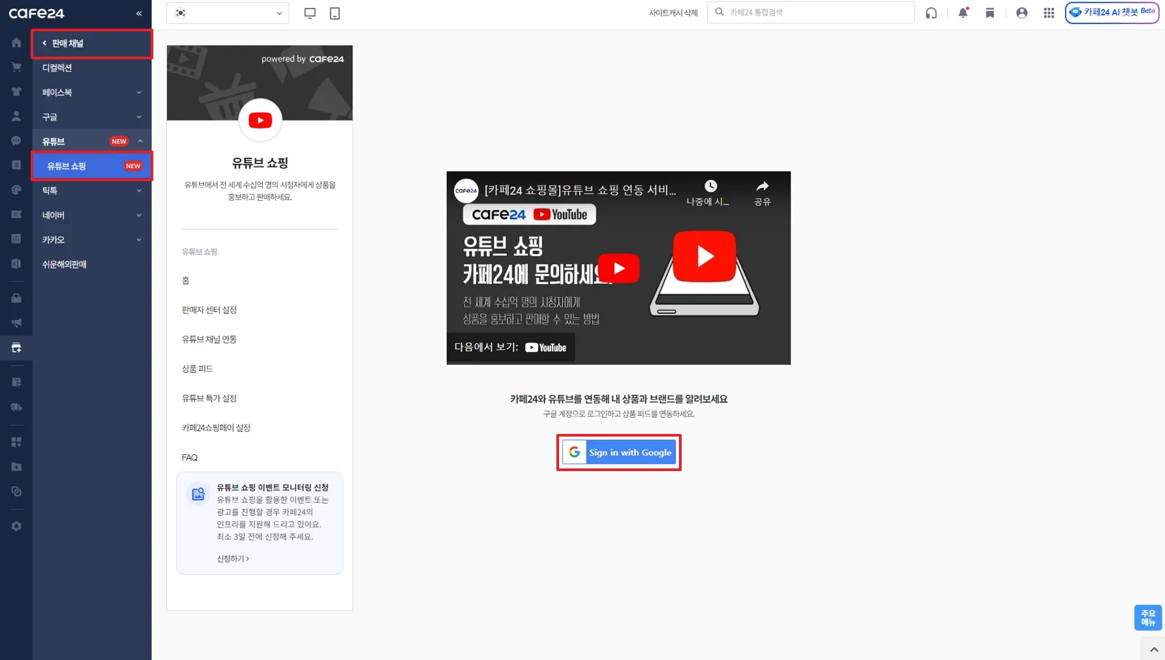
Task: Open the 주요 메뉴 floating button
Action: click(x=1148, y=618)
